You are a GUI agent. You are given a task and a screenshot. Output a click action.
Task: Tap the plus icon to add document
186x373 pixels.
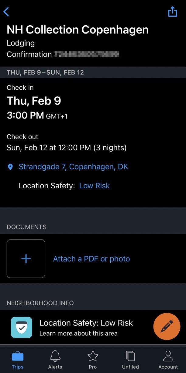(x=26, y=259)
